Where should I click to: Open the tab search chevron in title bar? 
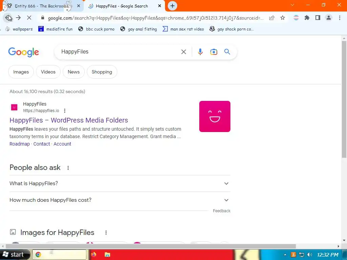pyautogui.click(x=292, y=5)
